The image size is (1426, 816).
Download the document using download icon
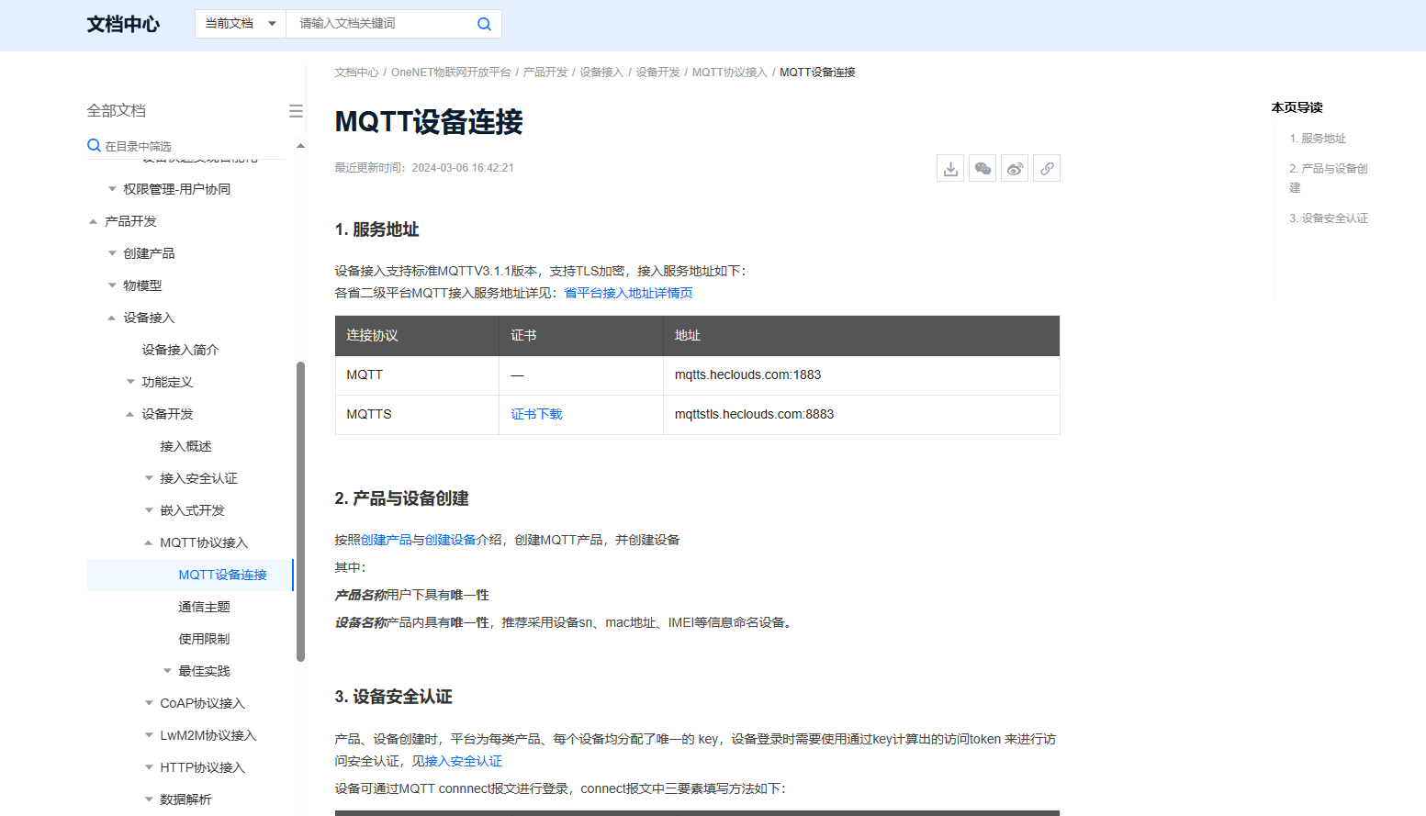point(950,168)
